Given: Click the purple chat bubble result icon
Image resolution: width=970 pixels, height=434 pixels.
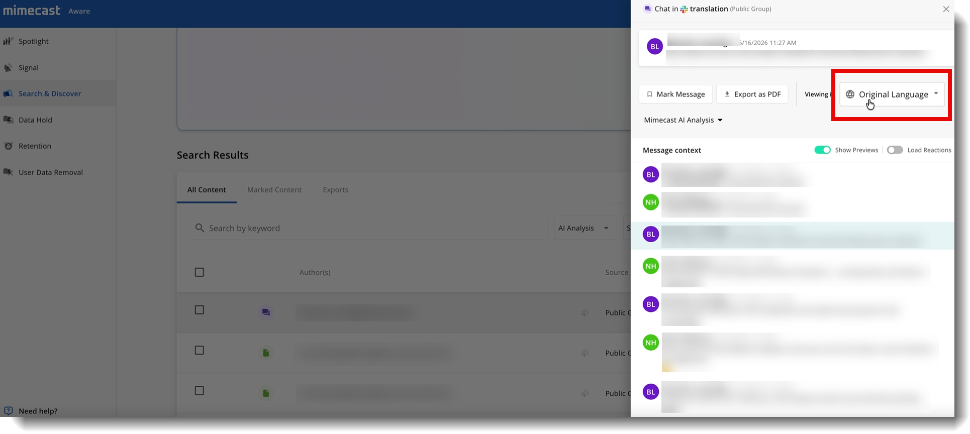Looking at the screenshot, I should (266, 312).
